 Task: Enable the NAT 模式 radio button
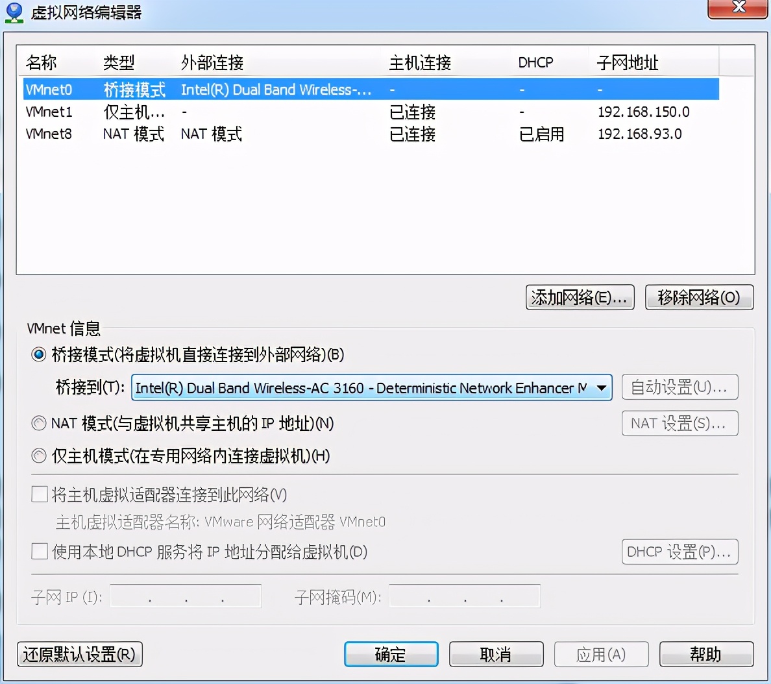point(38,423)
